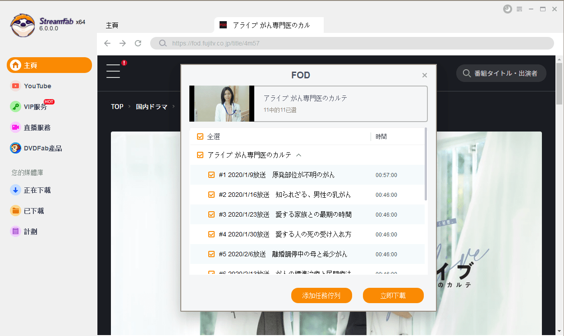Open YouTube label in sidebar
Image resolution: width=564 pixels, height=336 pixels.
38,86
